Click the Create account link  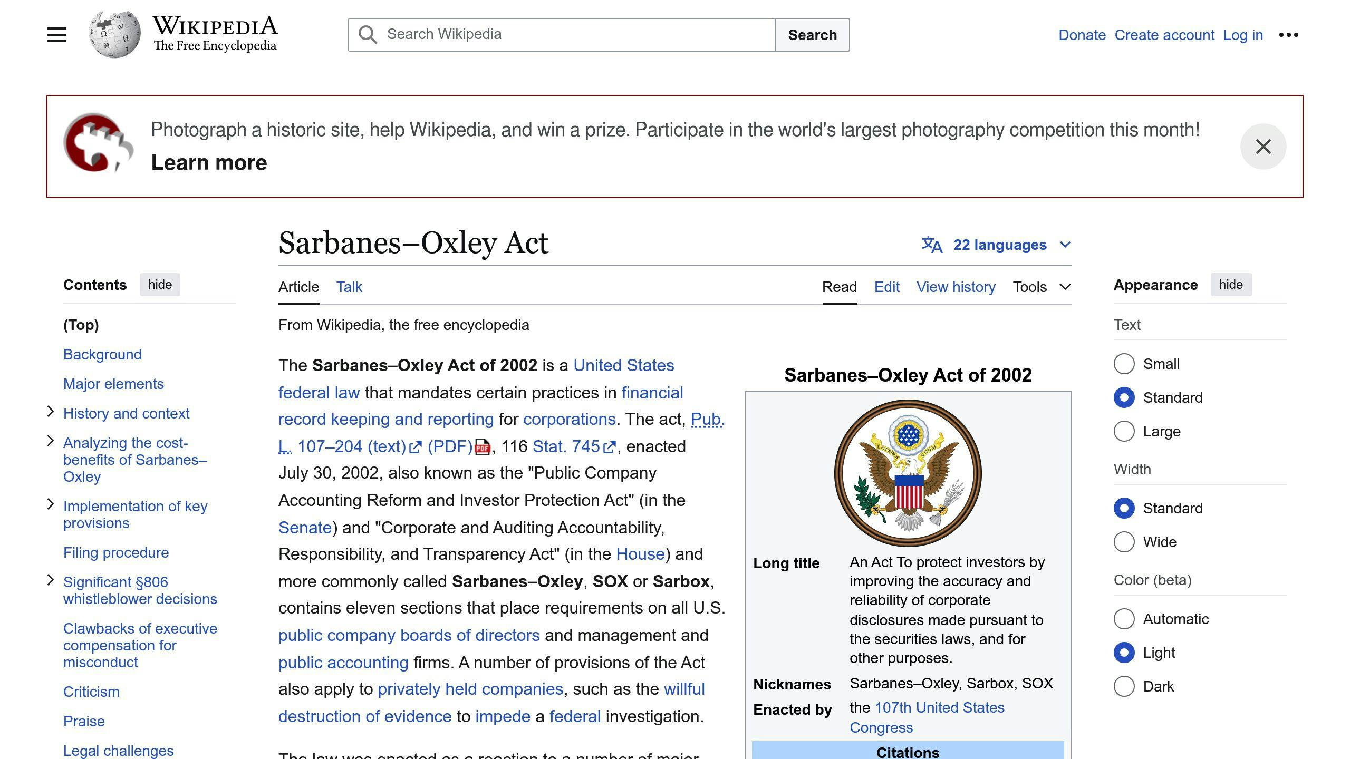pos(1164,35)
